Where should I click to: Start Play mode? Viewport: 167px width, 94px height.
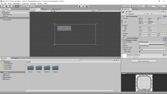point(80,6)
